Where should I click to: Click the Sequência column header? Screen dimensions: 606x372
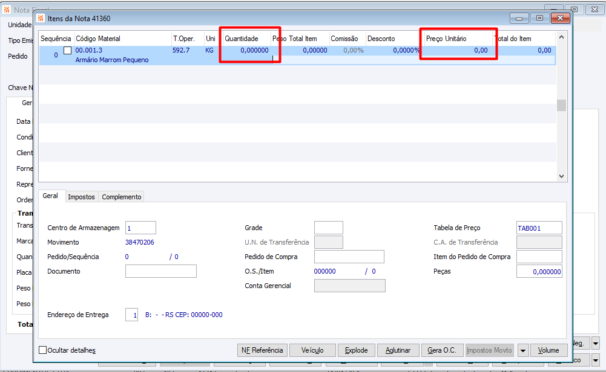tap(56, 39)
